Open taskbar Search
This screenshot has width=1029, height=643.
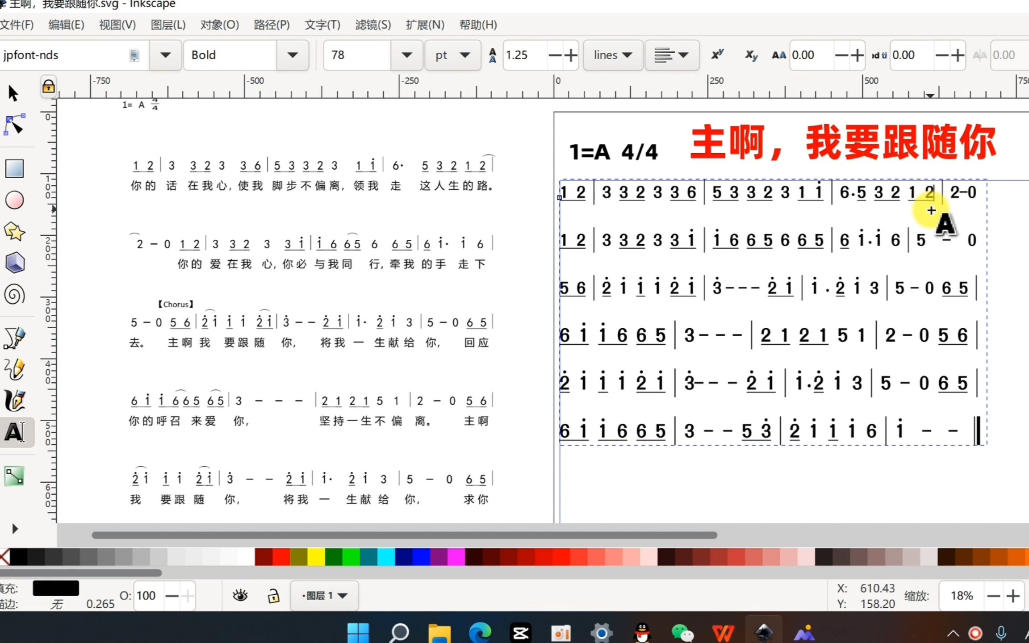(x=399, y=633)
